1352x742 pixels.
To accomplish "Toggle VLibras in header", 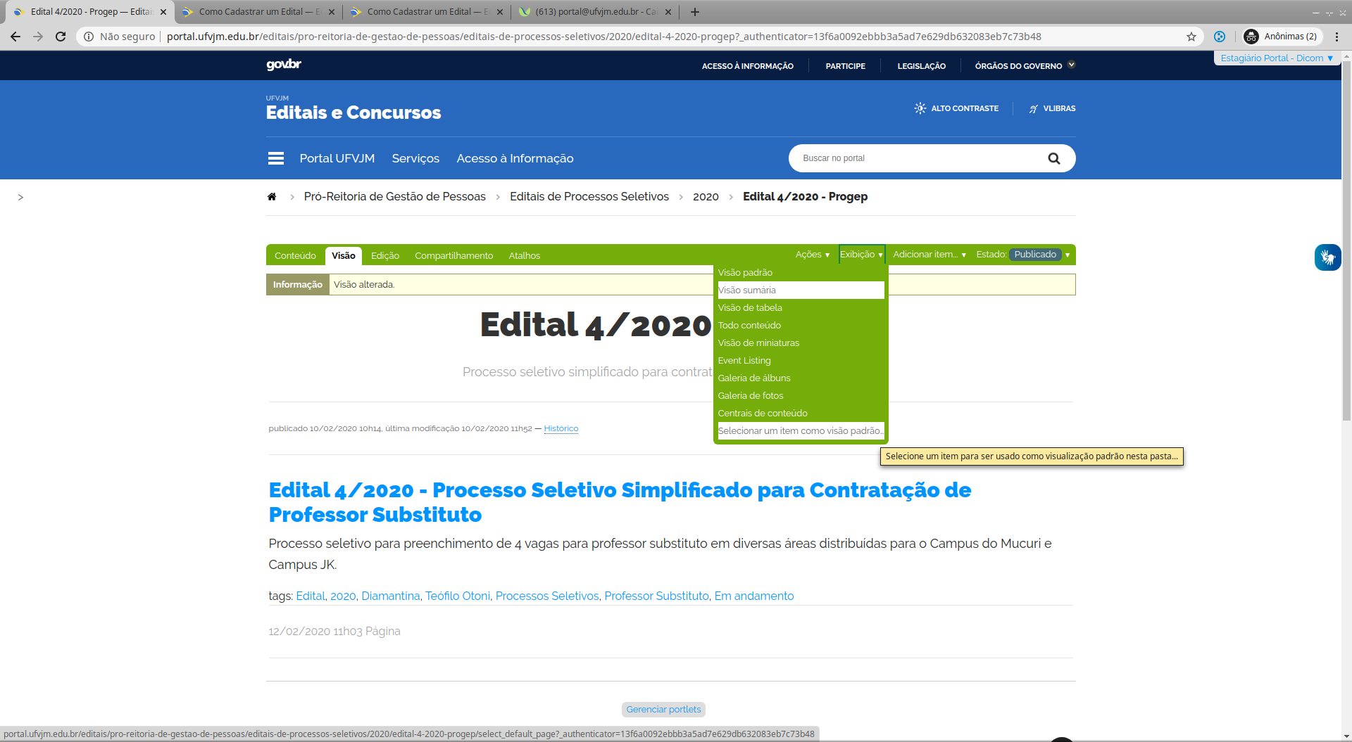I will (x=1052, y=108).
